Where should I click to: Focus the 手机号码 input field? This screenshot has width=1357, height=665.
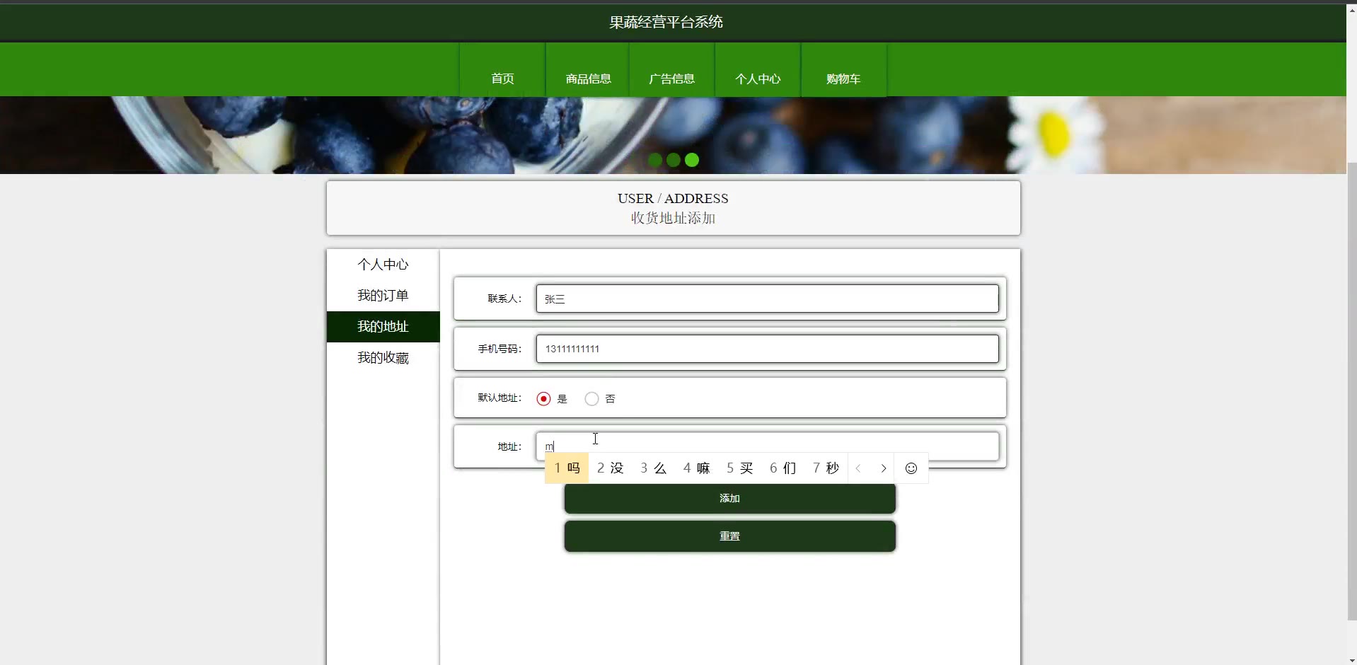tap(767, 349)
